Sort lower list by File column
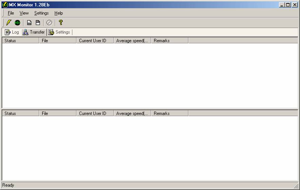The width and height of the screenshot is (300, 190). point(58,114)
